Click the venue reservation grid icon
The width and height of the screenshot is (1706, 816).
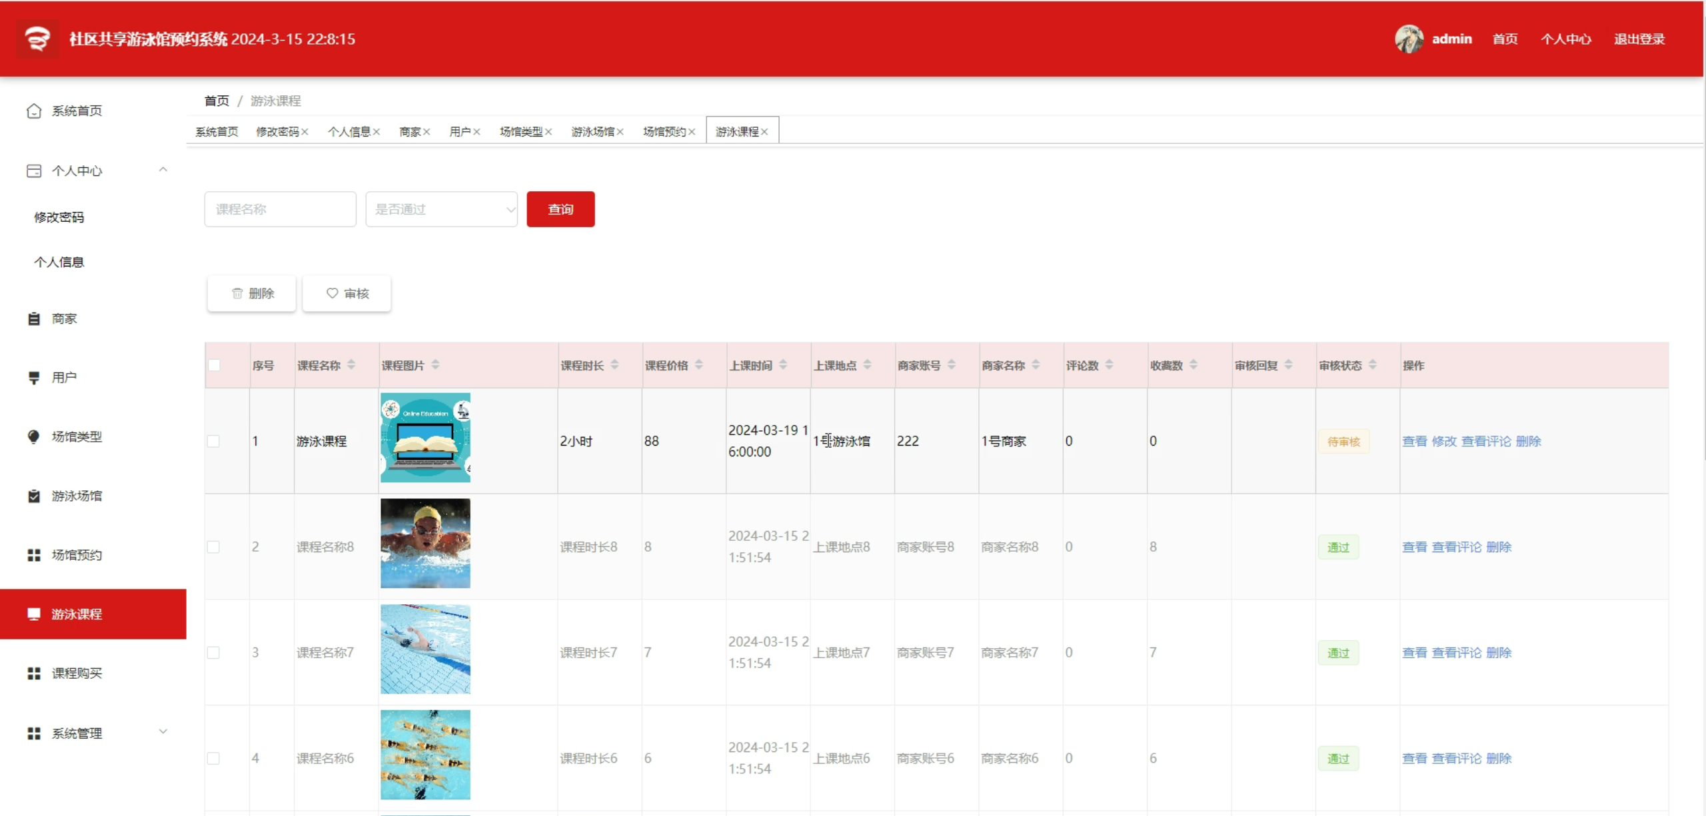[34, 555]
